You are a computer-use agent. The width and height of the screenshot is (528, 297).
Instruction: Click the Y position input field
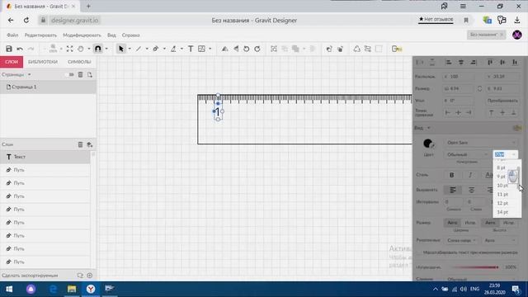[x=502, y=77]
